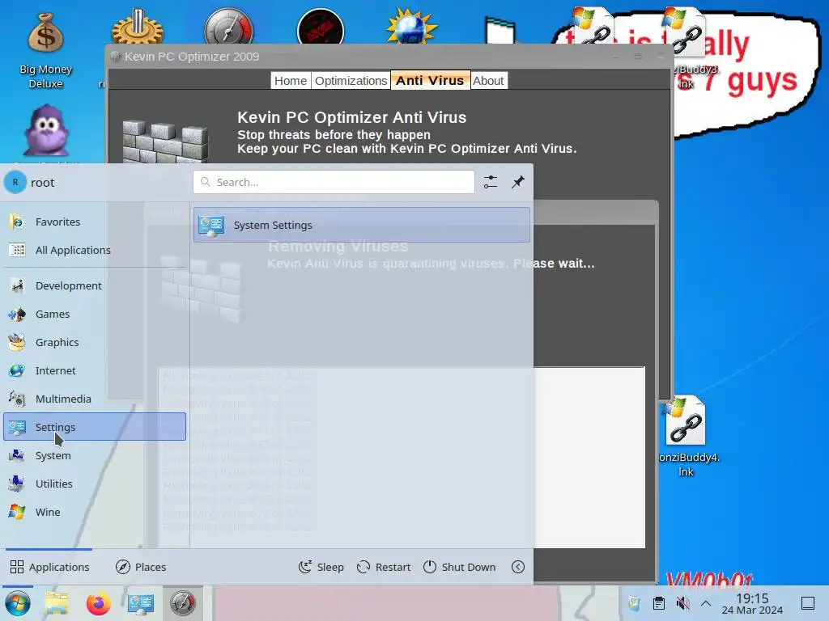Open Home tab in Kevin PC Optimizer

[x=291, y=81]
